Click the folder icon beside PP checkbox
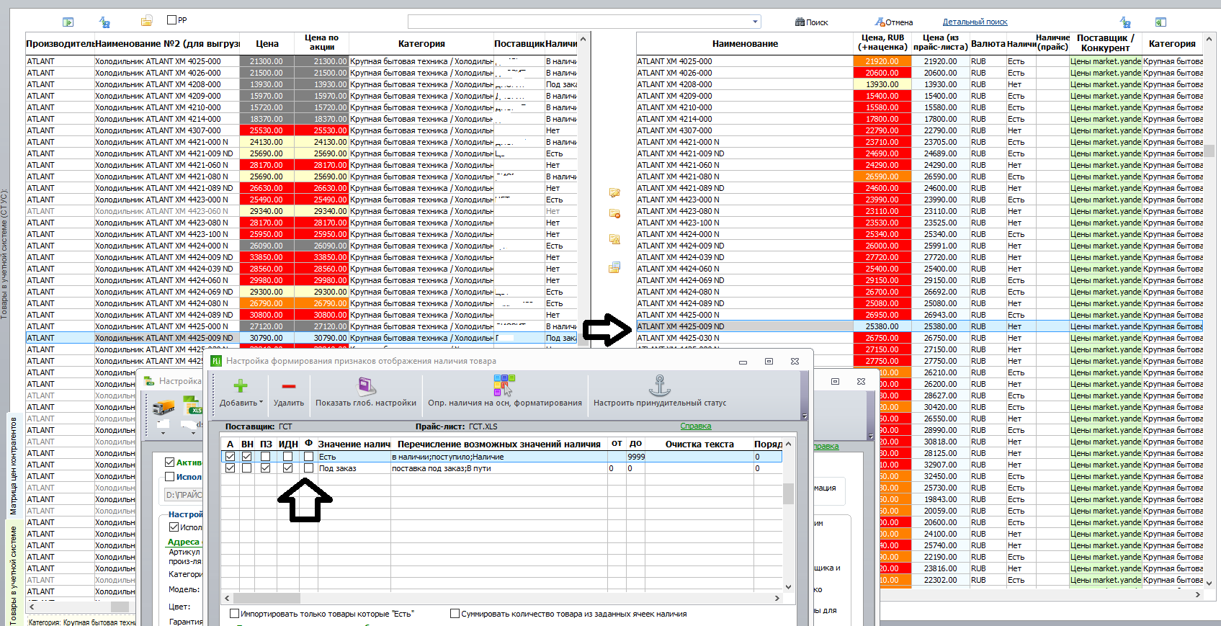Screen dimensions: 1221x626 [x=146, y=21]
